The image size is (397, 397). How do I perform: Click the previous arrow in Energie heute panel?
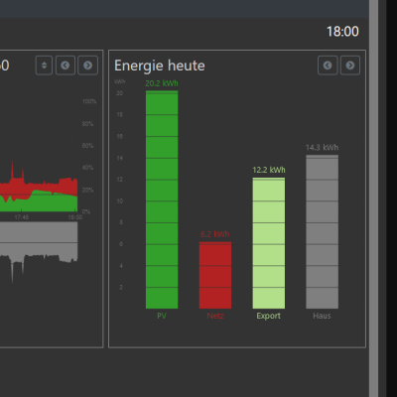click(x=328, y=66)
